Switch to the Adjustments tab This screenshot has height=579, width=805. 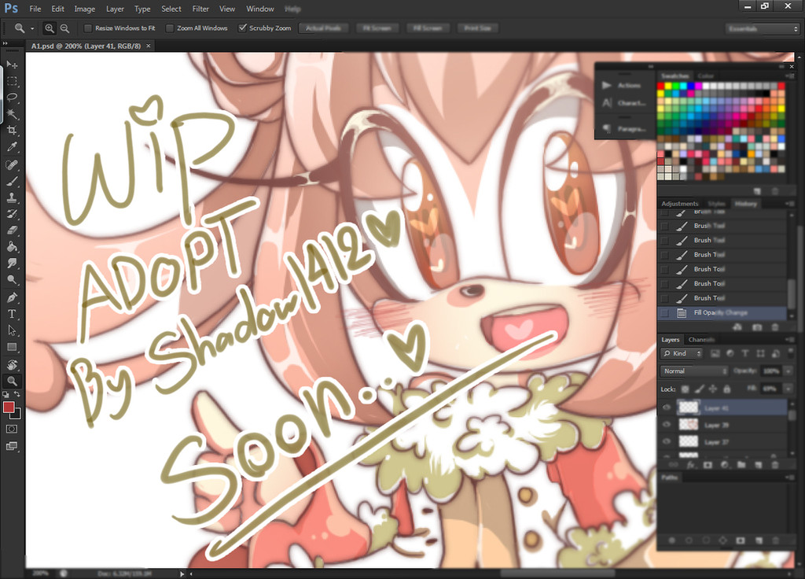point(680,204)
